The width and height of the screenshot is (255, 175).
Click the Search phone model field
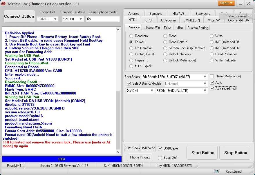click(103, 19)
